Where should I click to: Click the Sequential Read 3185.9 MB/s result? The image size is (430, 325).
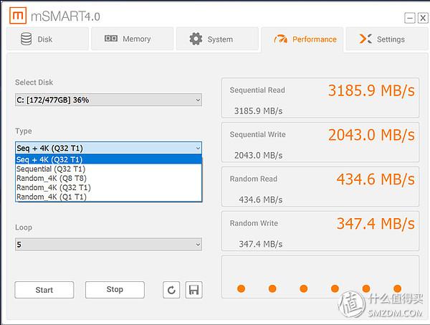click(371, 90)
